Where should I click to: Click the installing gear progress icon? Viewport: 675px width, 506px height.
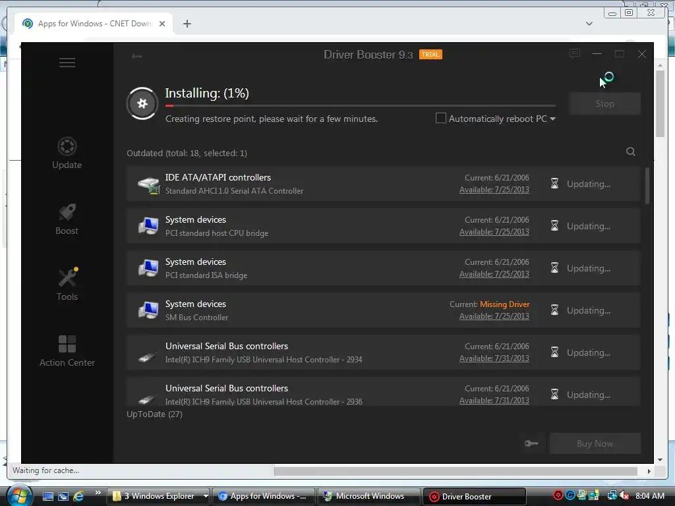(x=142, y=103)
